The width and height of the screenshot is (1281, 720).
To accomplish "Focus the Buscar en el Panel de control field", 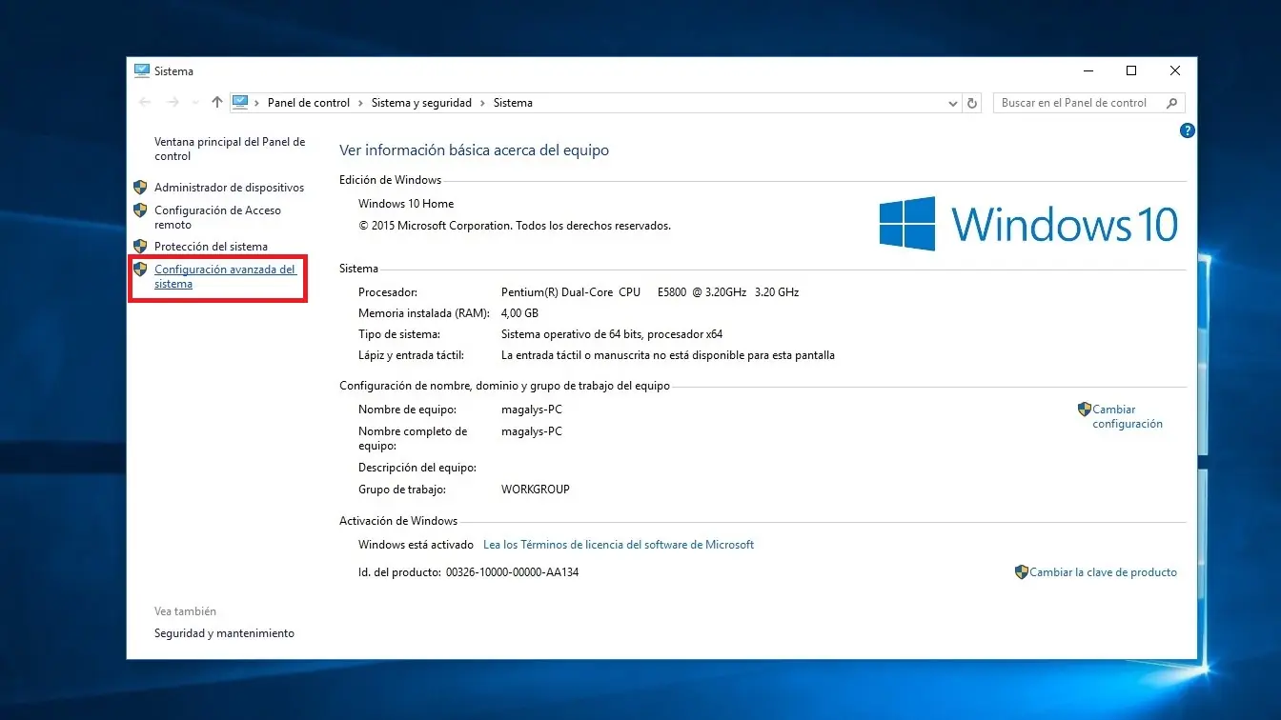I will 1089,103.
